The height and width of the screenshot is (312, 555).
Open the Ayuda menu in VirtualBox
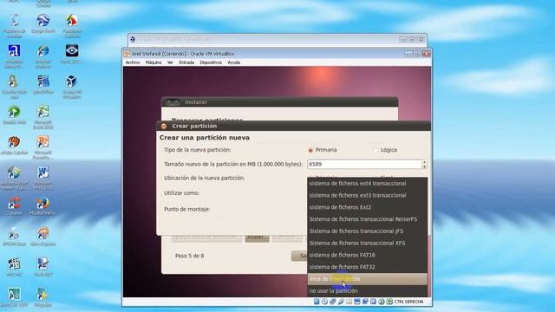click(233, 62)
